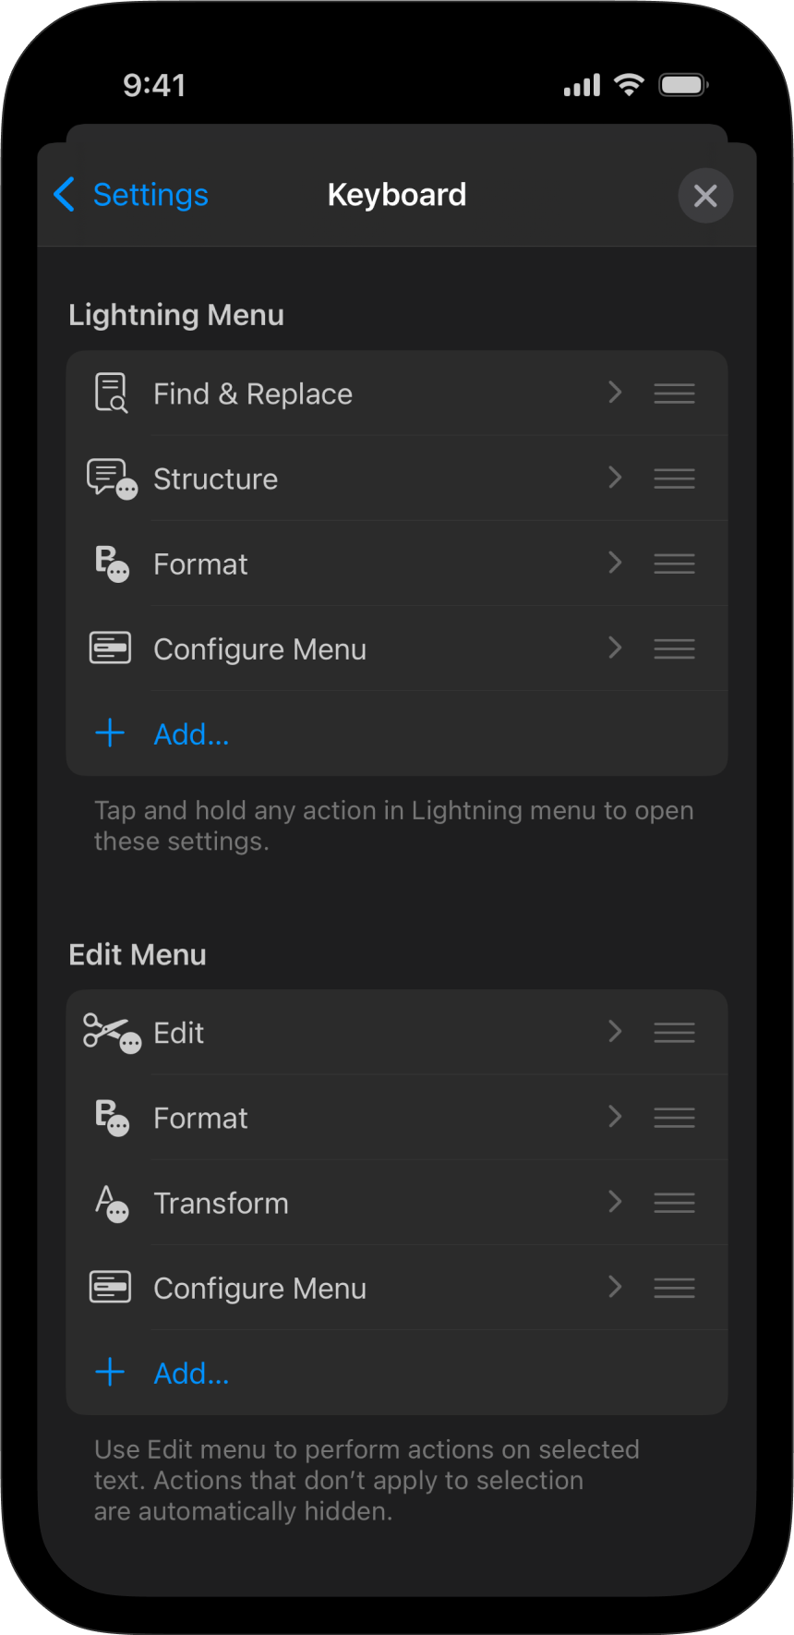This screenshot has width=794, height=1635.
Task: Click Format bold icon in Edit Menu
Action: pyautogui.click(x=111, y=1118)
